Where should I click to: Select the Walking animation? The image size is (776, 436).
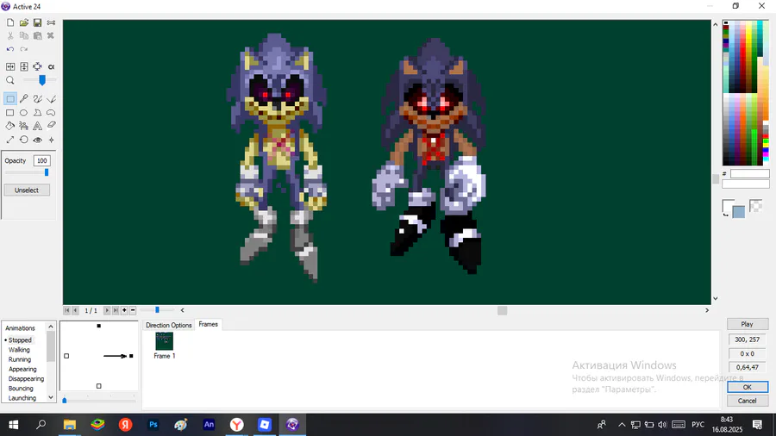click(19, 350)
